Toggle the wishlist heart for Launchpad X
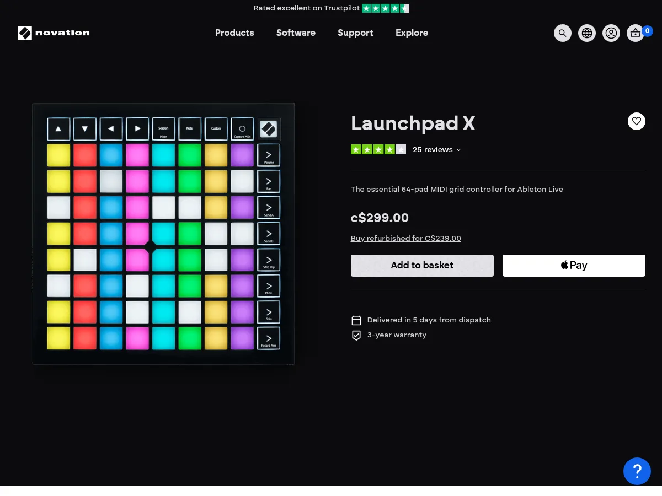Image resolution: width=662 pixels, height=496 pixels. (637, 121)
